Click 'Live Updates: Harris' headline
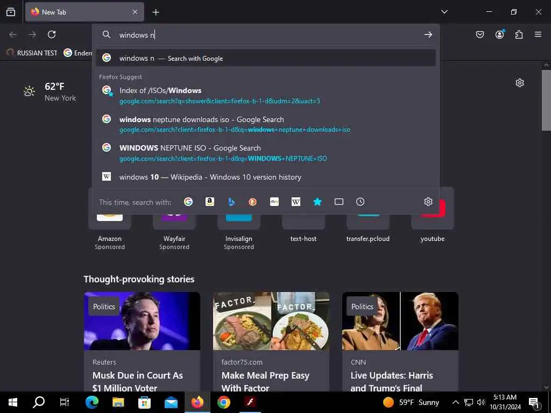 click(392, 375)
